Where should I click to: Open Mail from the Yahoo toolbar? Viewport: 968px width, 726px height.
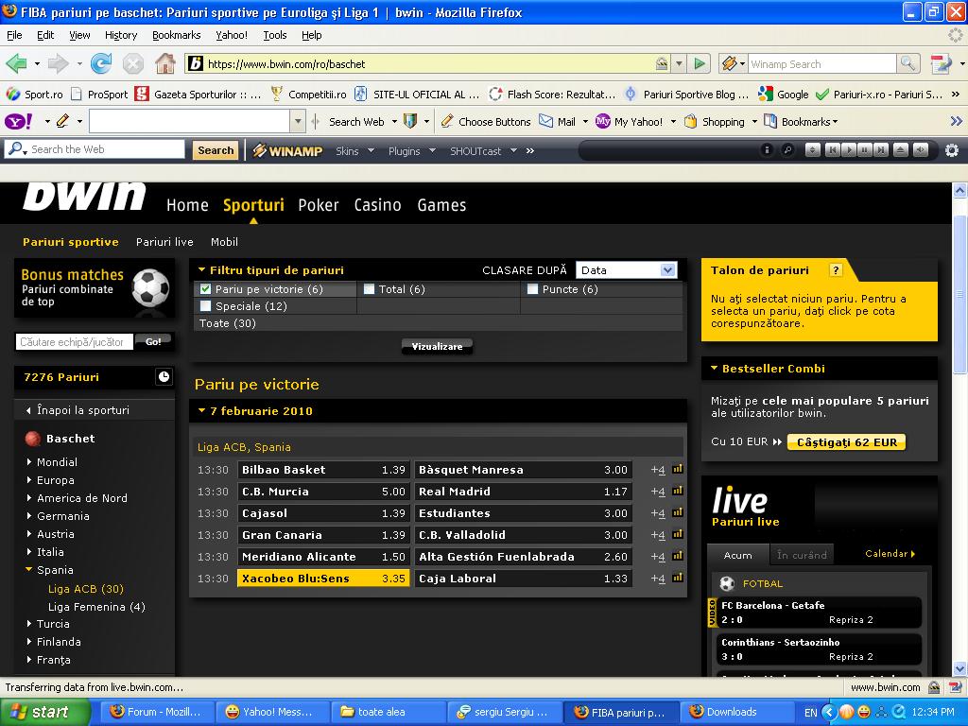click(558, 122)
